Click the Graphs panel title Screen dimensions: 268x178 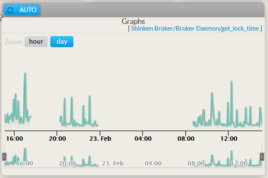133,21
